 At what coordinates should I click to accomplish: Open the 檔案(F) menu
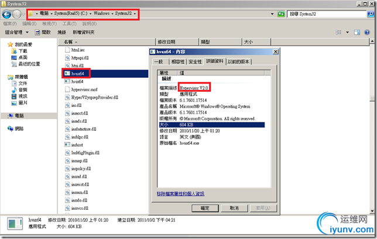click(10, 24)
